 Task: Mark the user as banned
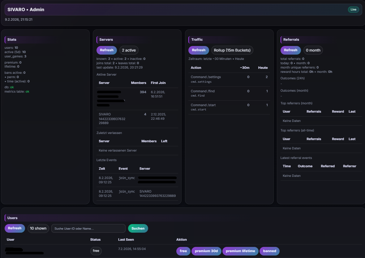[x=269, y=251]
